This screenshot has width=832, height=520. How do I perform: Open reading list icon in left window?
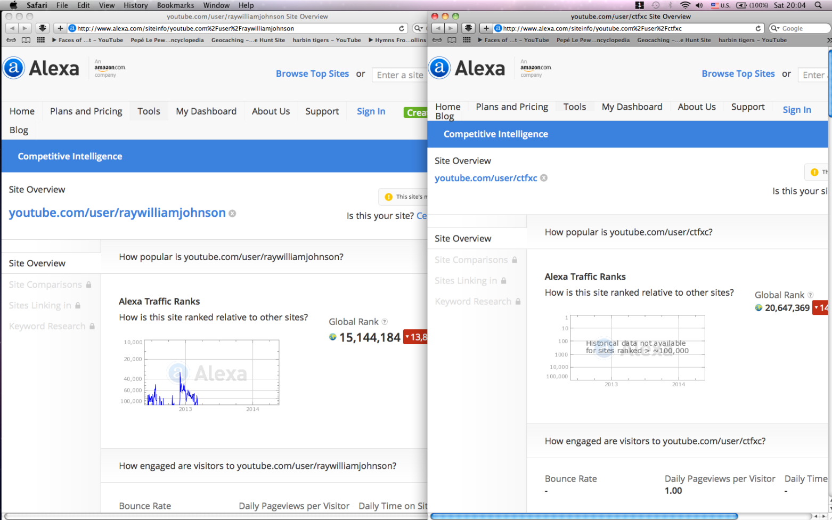11,40
